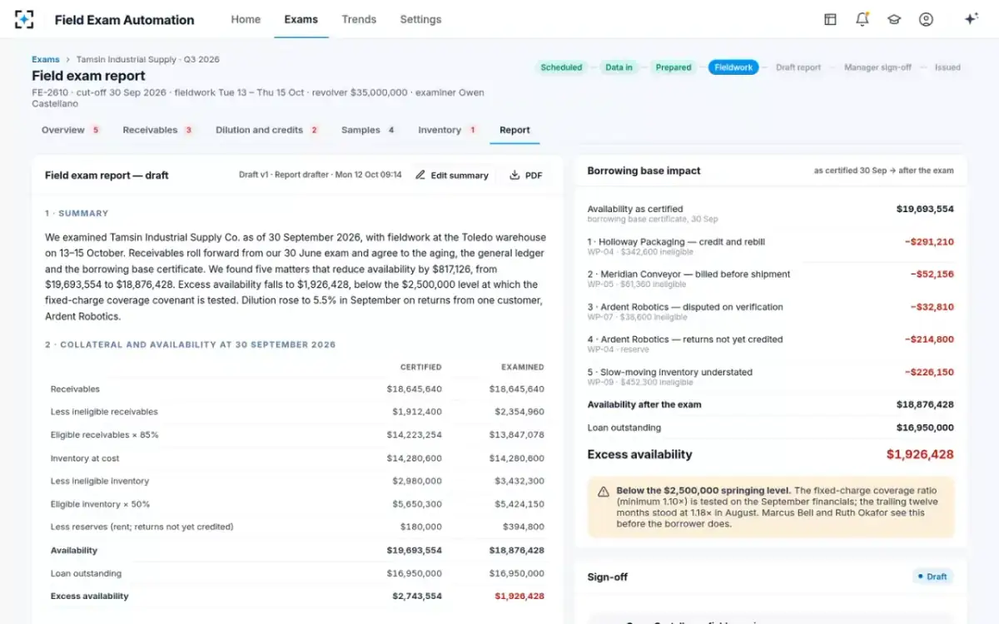Open the Samples tab

(x=368, y=130)
